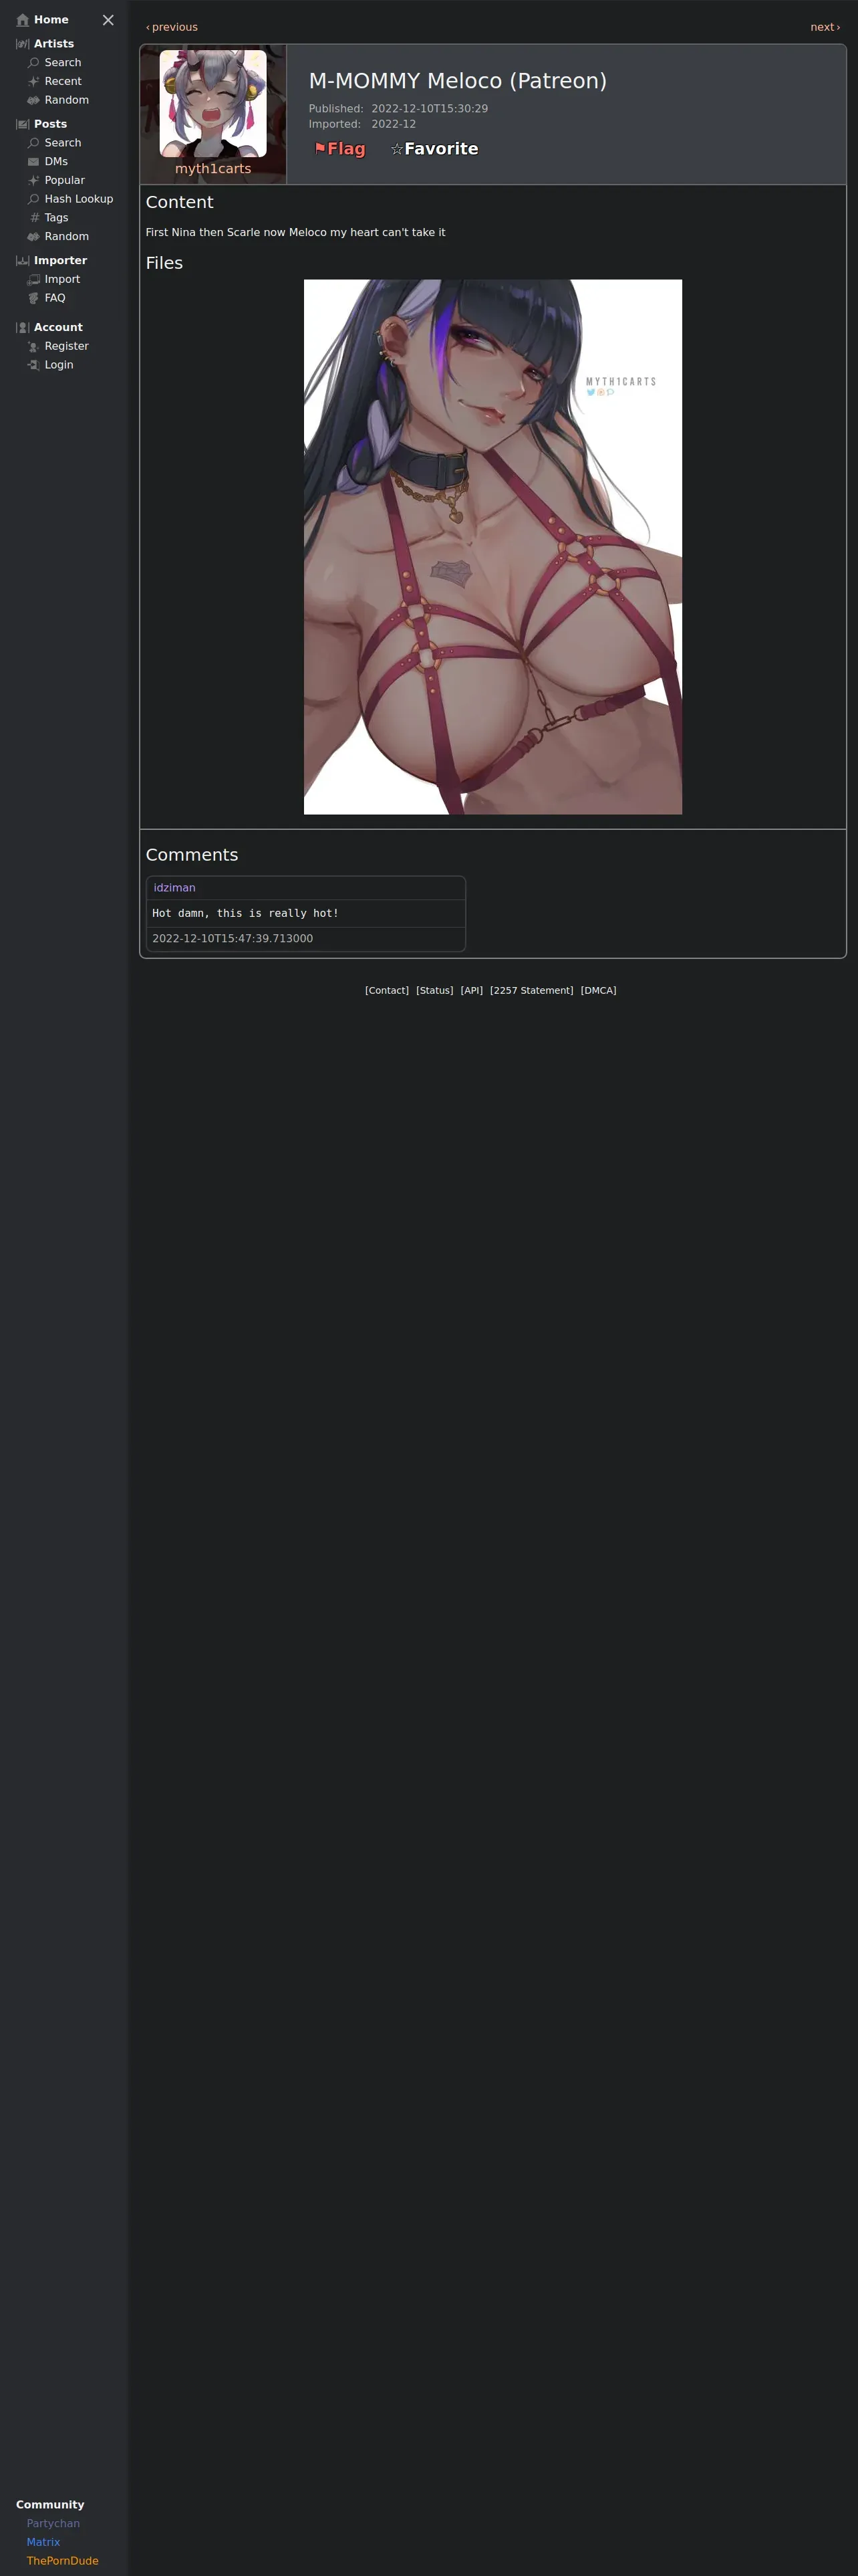Open the Tags page
The image size is (858, 2576).
click(x=56, y=218)
